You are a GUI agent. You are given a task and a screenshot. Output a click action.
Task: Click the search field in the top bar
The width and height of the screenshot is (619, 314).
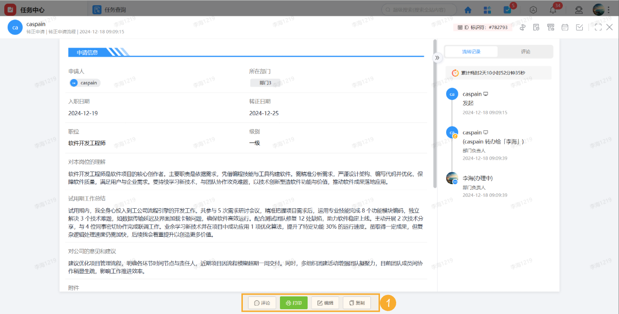[419, 10]
